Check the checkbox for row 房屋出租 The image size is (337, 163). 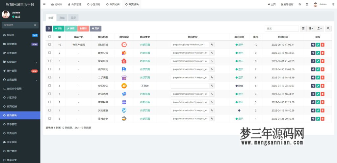click(x=50, y=61)
